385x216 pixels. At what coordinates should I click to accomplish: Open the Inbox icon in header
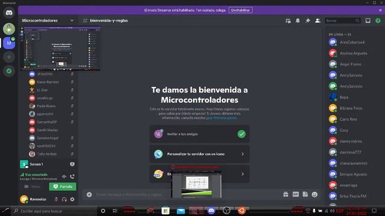click(x=368, y=21)
